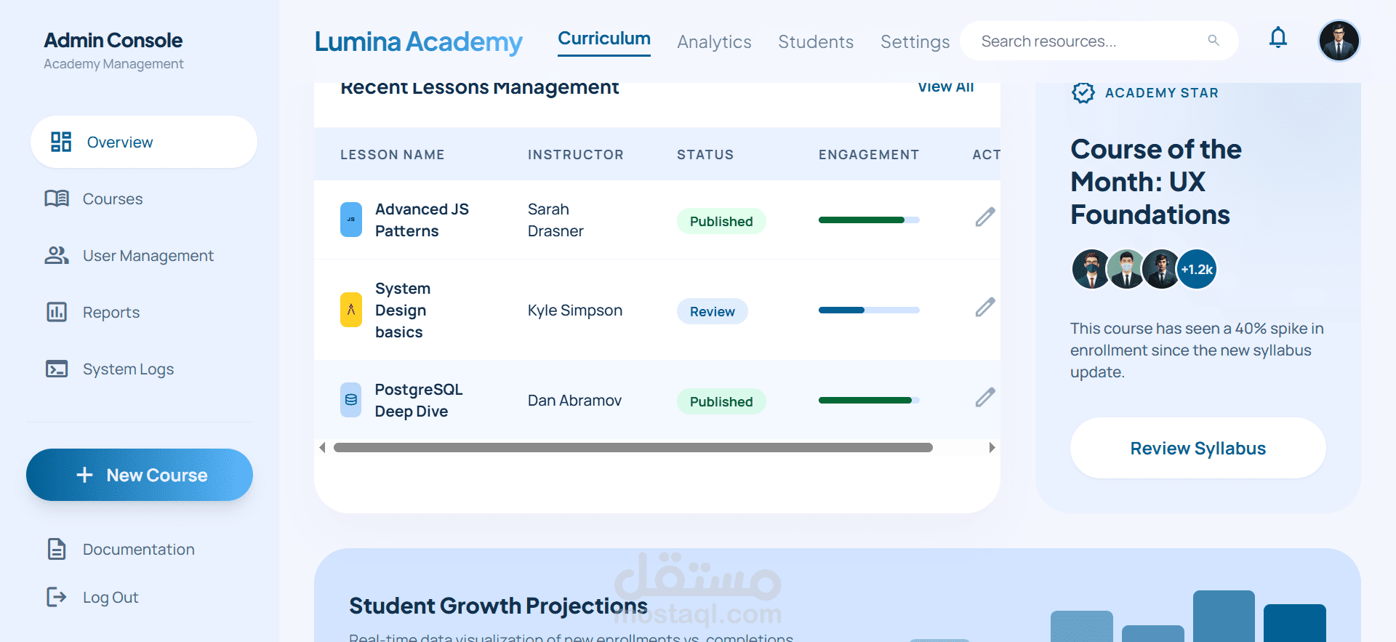This screenshot has width=1396, height=642.
Task: Click the search magnifier icon
Action: pos(1214,41)
